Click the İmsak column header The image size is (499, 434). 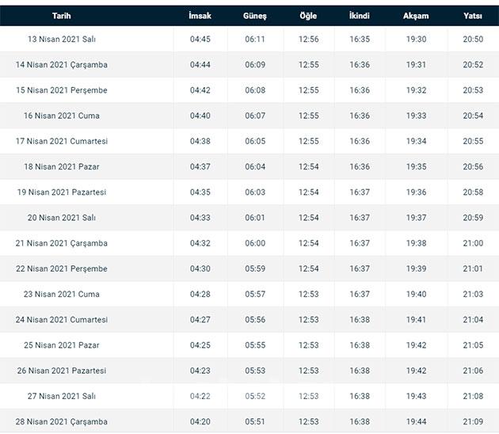200,16
